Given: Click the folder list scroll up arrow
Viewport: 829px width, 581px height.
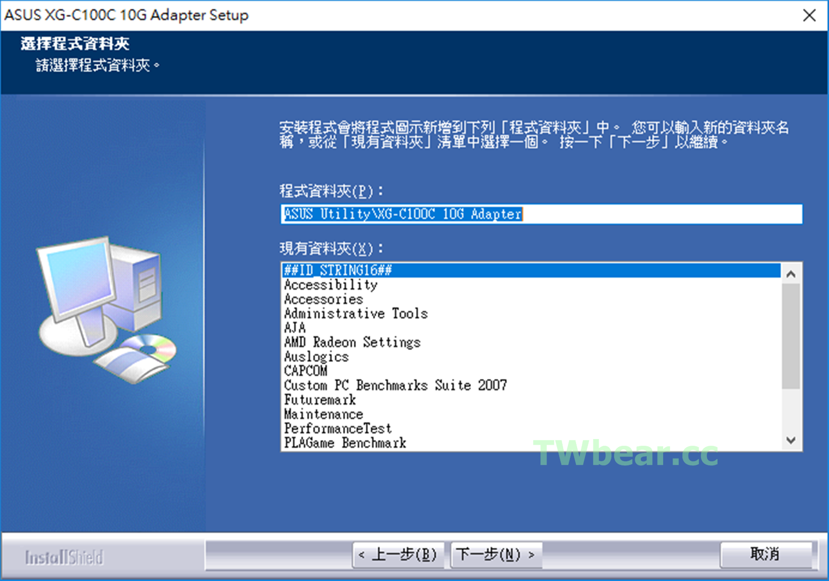Looking at the screenshot, I should 791,274.
